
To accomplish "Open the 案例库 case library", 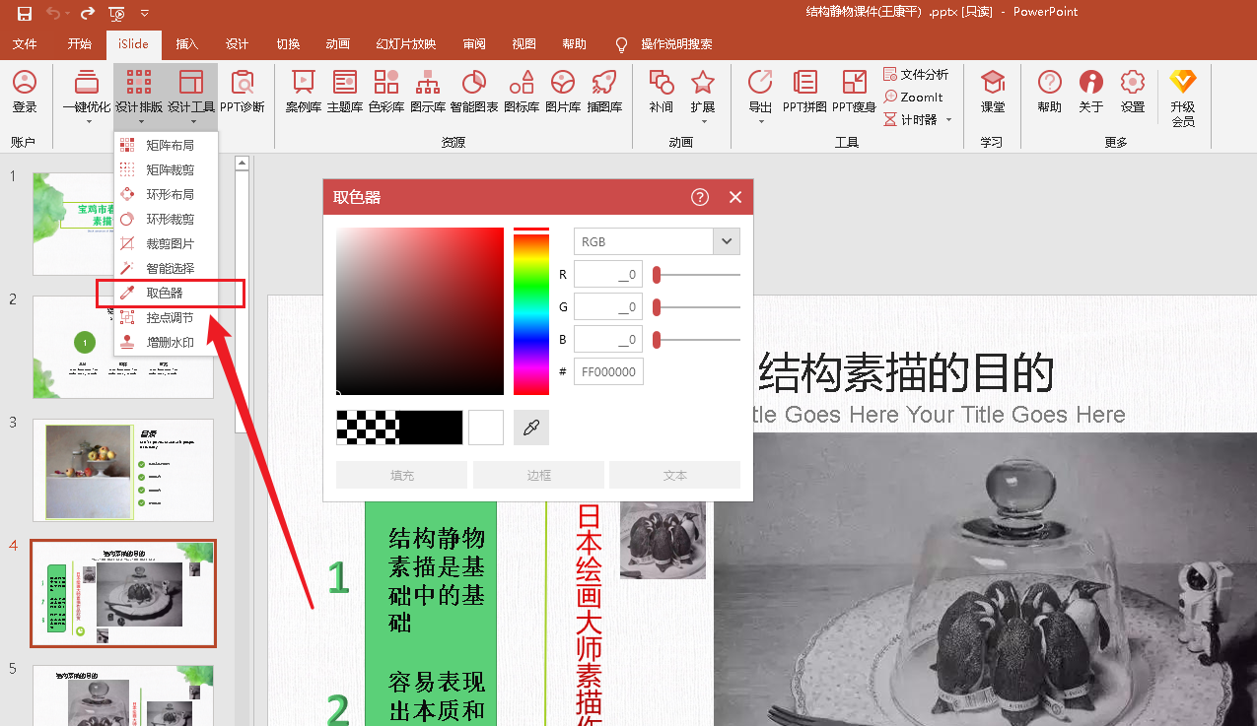I will pos(304,92).
